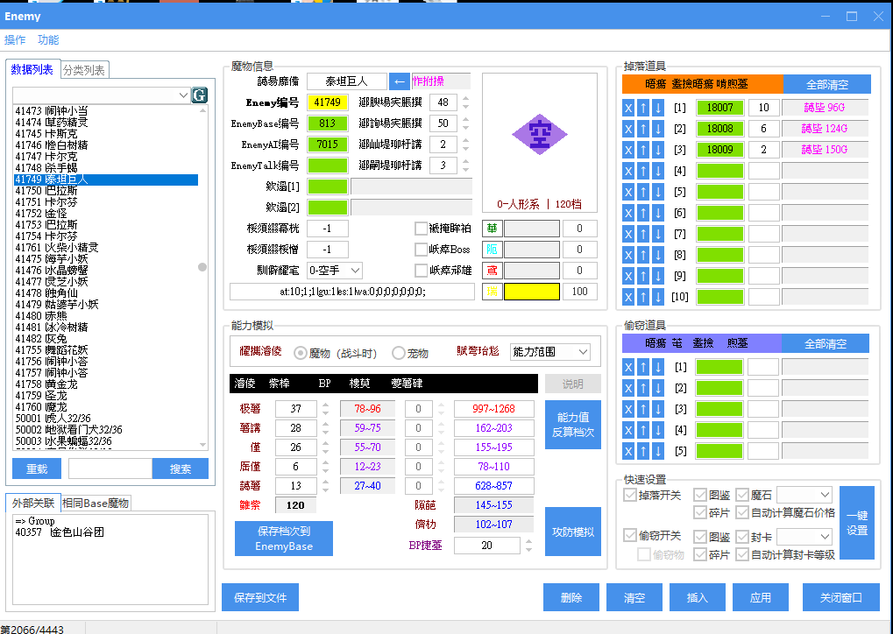The height and width of the screenshot is (634, 893).
Task: Click the red 窩 attribute icon
Action: [x=492, y=271]
